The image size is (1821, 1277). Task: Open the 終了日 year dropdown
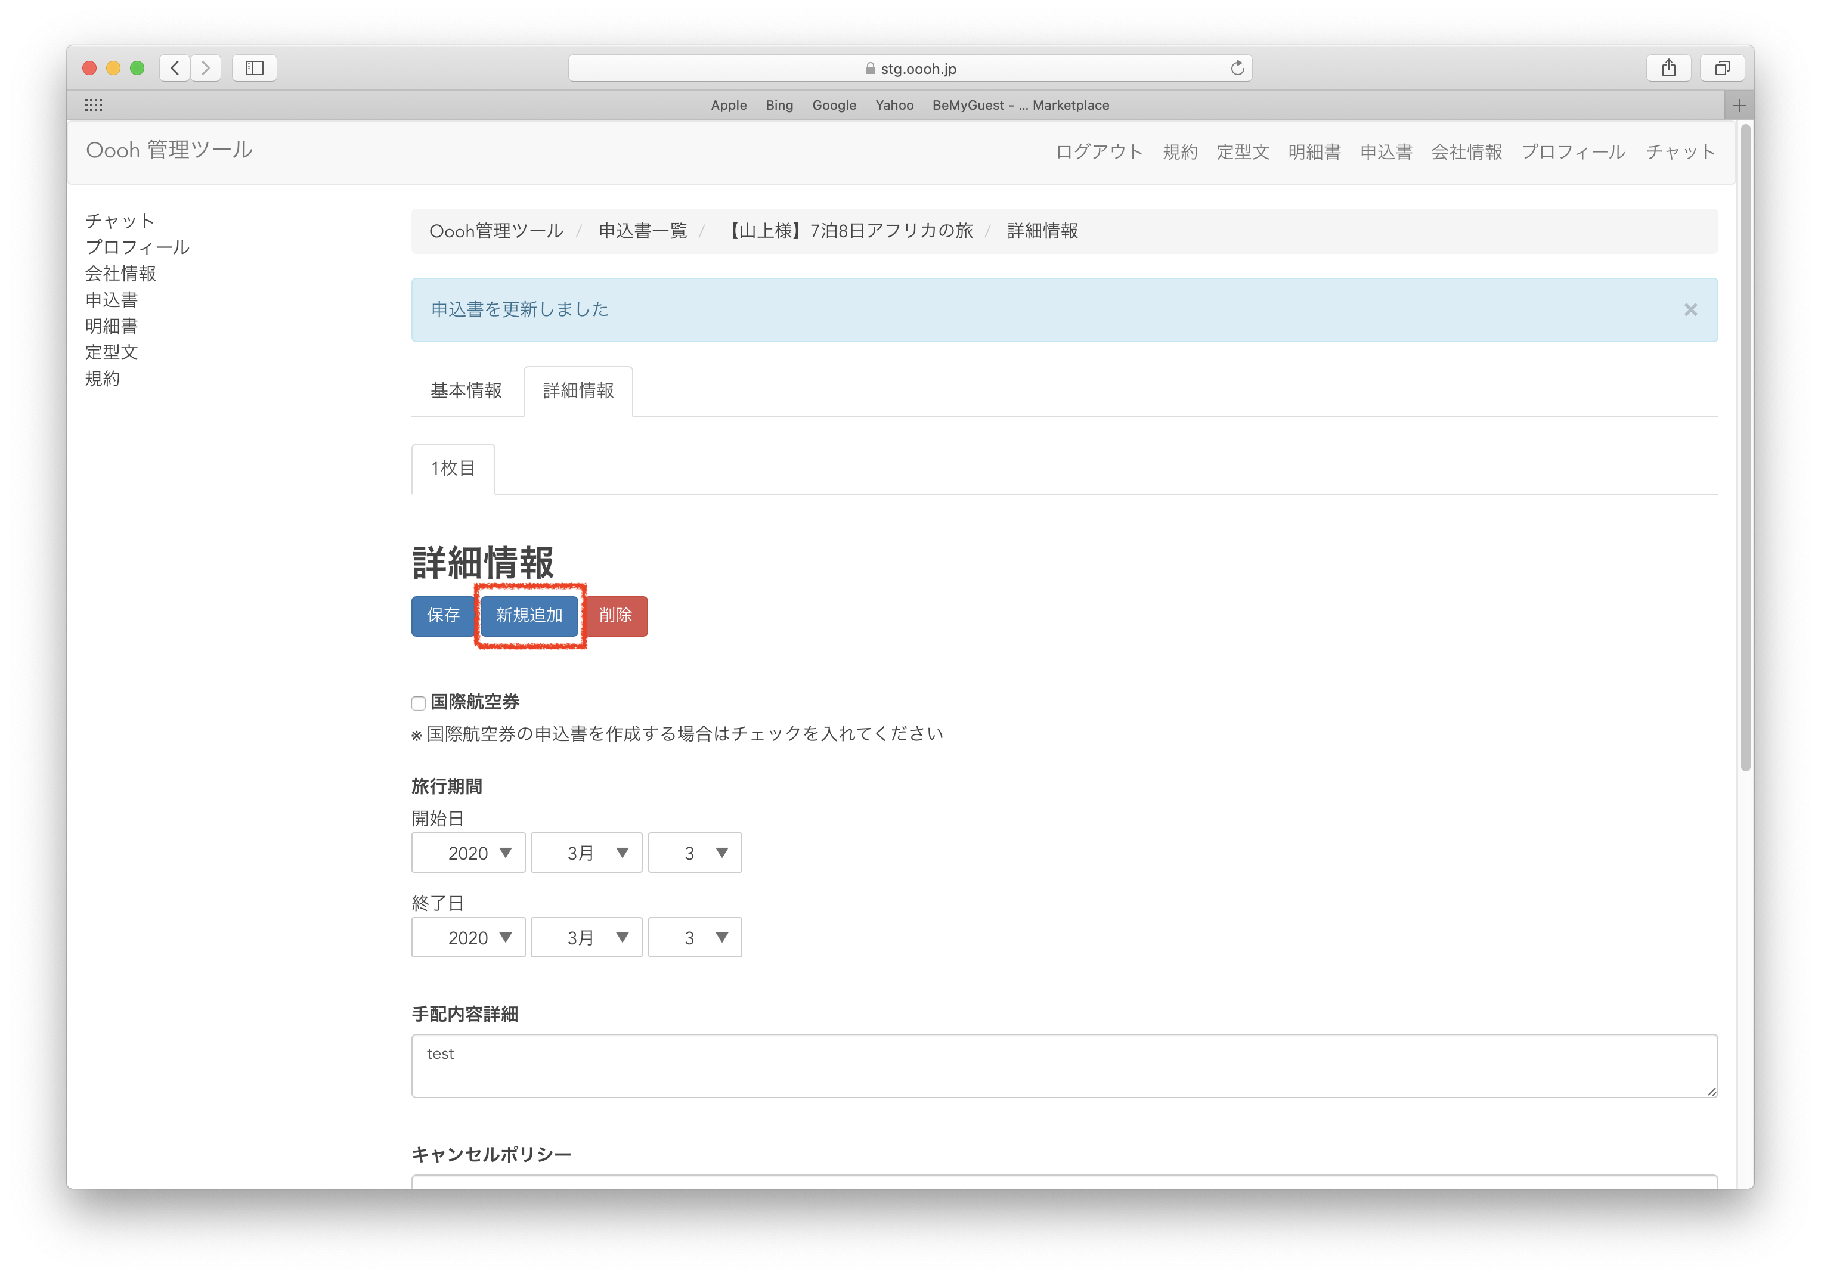click(x=468, y=938)
